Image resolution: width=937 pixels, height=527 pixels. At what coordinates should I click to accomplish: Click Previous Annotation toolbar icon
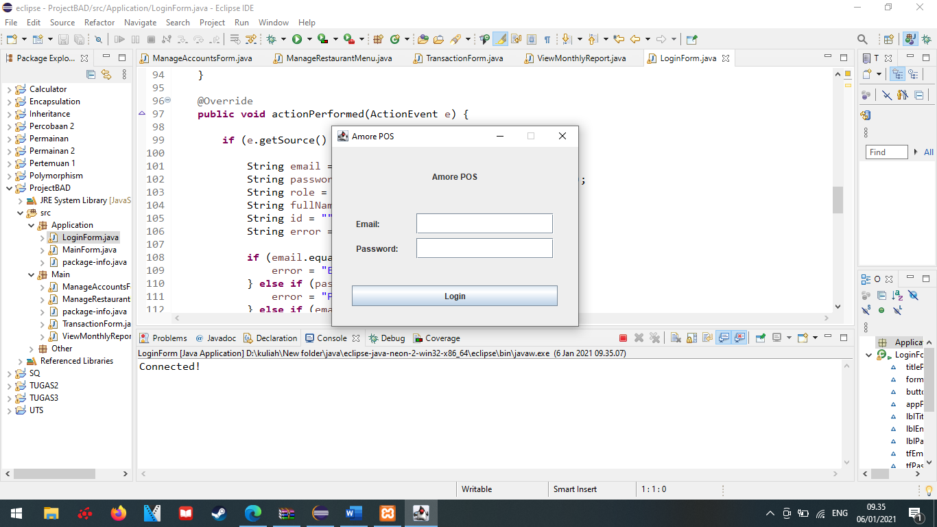(x=593, y=39)
